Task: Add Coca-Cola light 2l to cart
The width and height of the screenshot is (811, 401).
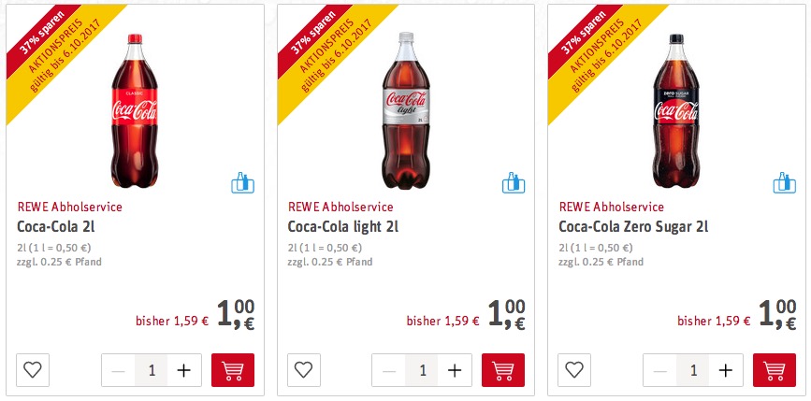Action: [x=503, y=370]
